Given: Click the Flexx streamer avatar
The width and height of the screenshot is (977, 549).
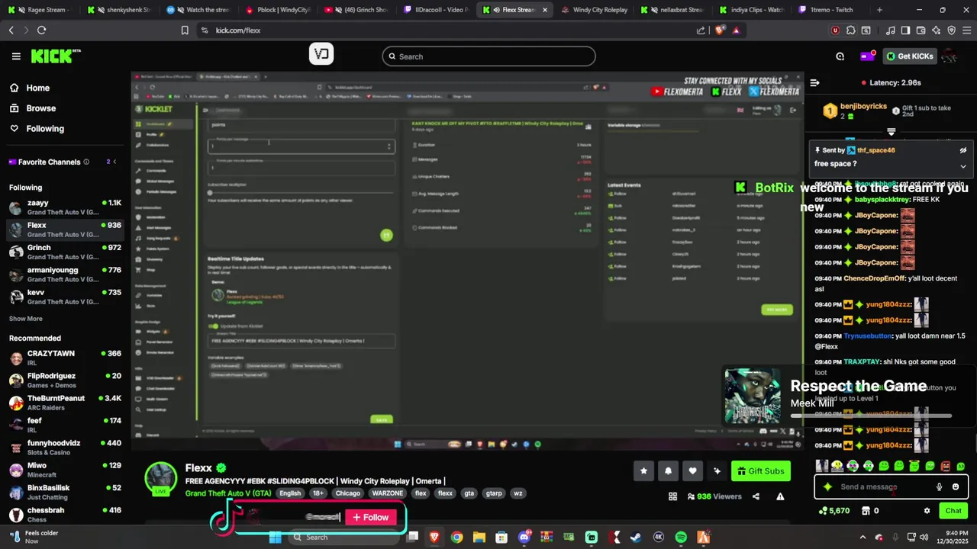Looking at the screenshot, I should tap(161, 478).
